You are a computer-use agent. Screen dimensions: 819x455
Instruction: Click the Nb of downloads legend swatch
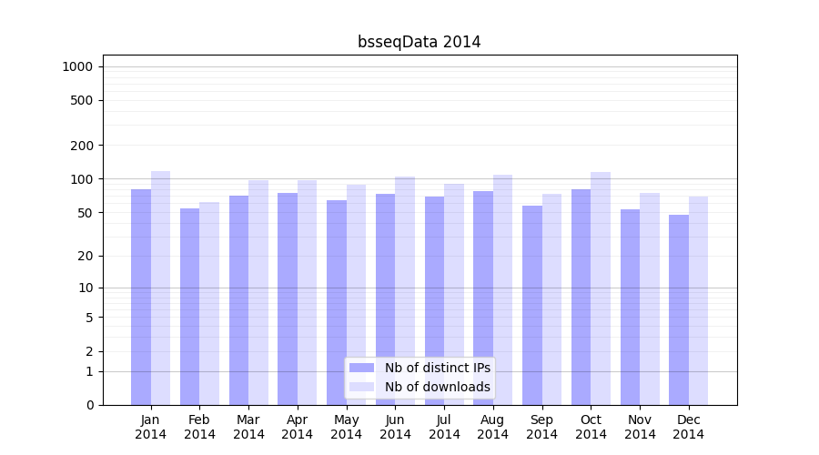pyautogui.click(x=361, y=387)
